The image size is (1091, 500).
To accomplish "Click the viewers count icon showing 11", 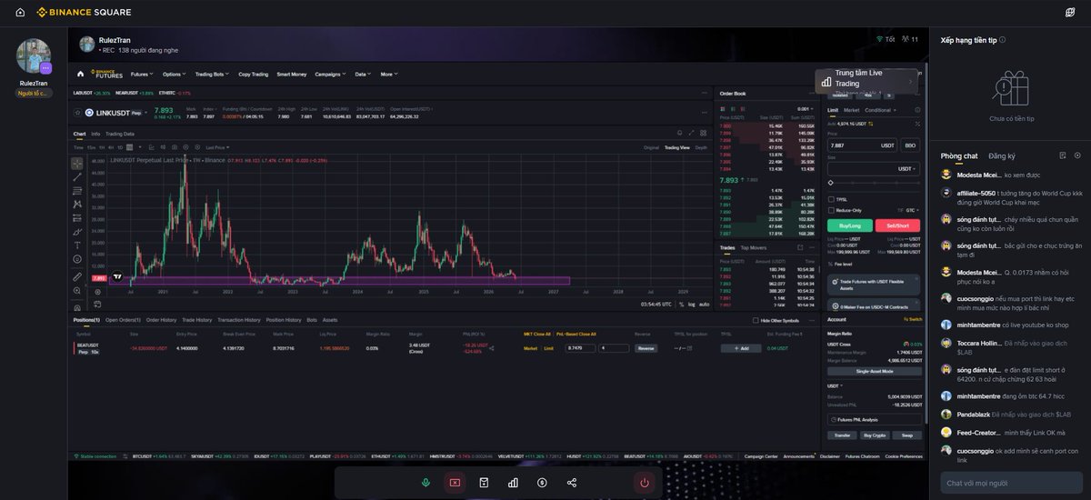I will (904, 39).
